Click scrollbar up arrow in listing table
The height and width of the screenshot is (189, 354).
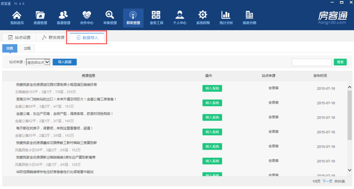tap(350, 87)
